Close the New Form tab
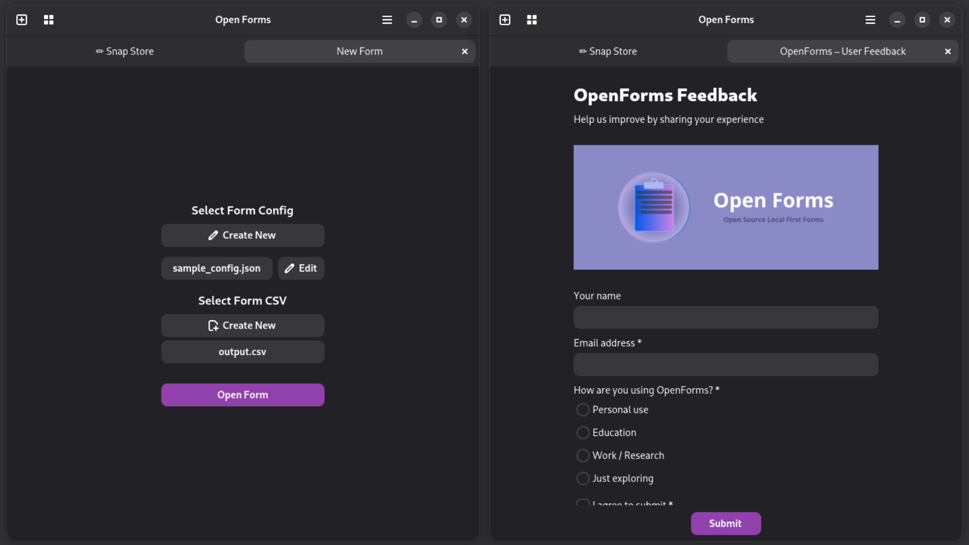This screenshot has width=969, height=545. [464, 51]
